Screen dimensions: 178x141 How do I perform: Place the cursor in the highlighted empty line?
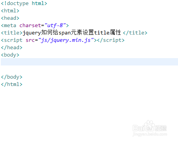coord(89,62)
